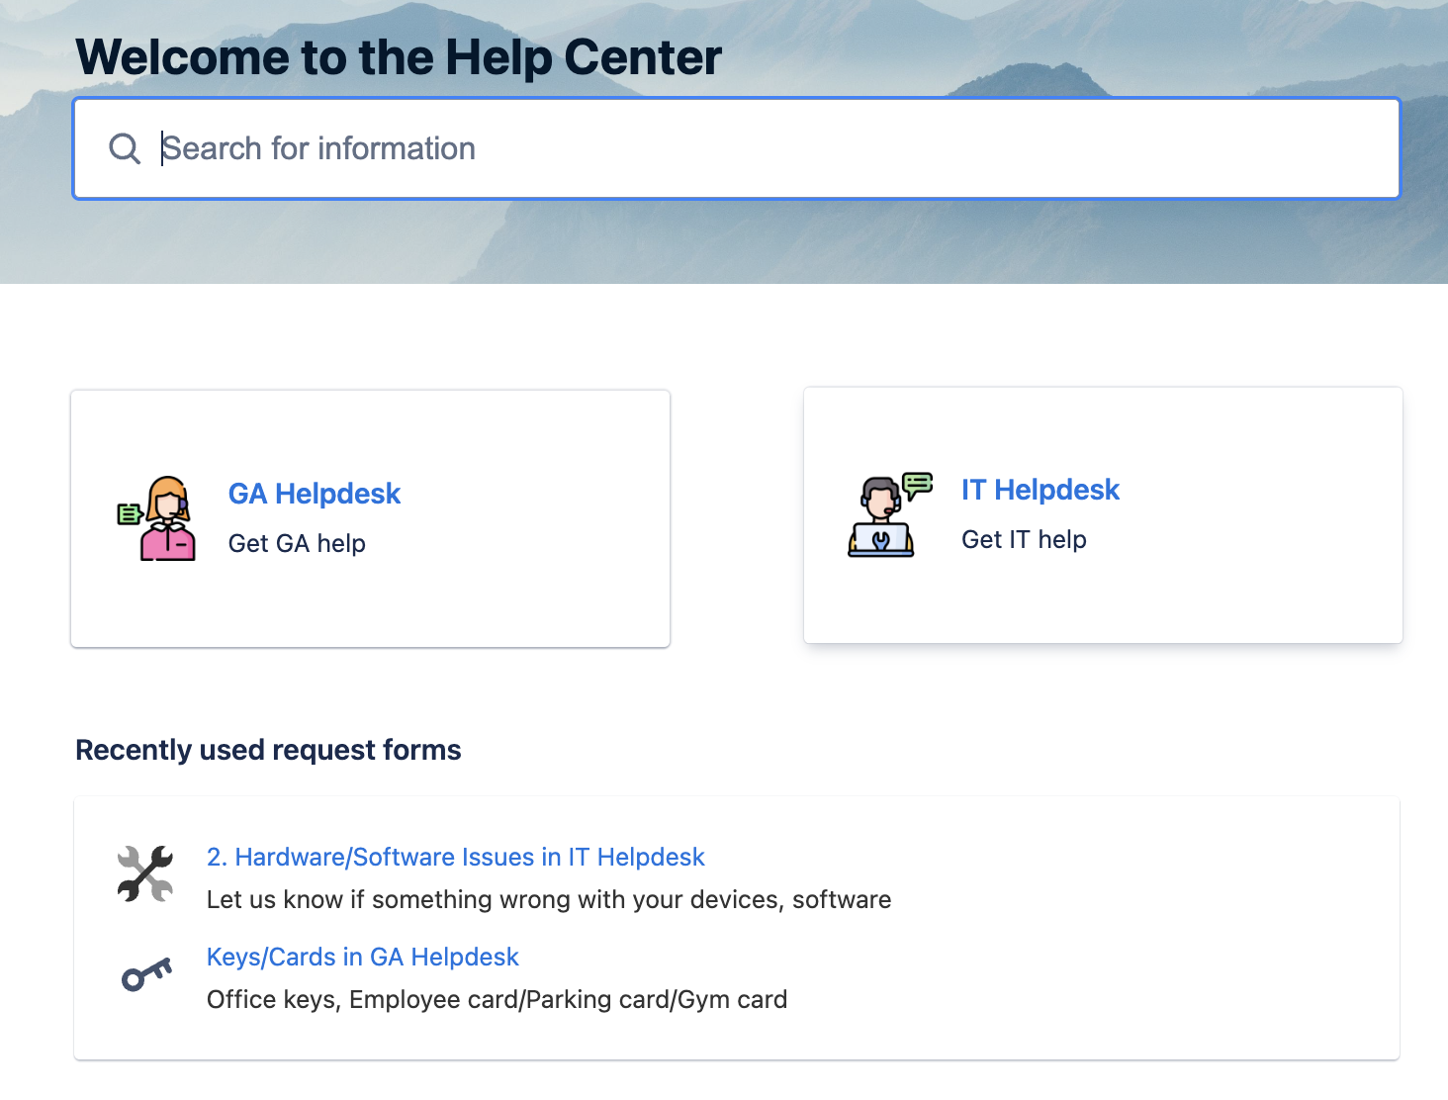The width and height of the screenshot is (1448, 1100).
Task: Click the Get IT help description text
Action: 1024,539
